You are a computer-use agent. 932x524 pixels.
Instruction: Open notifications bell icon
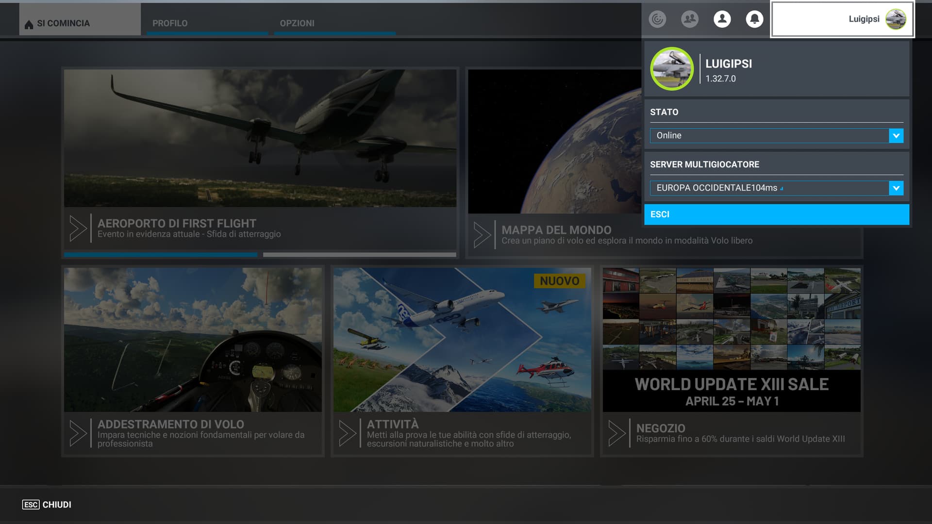[x=754, y=19]
